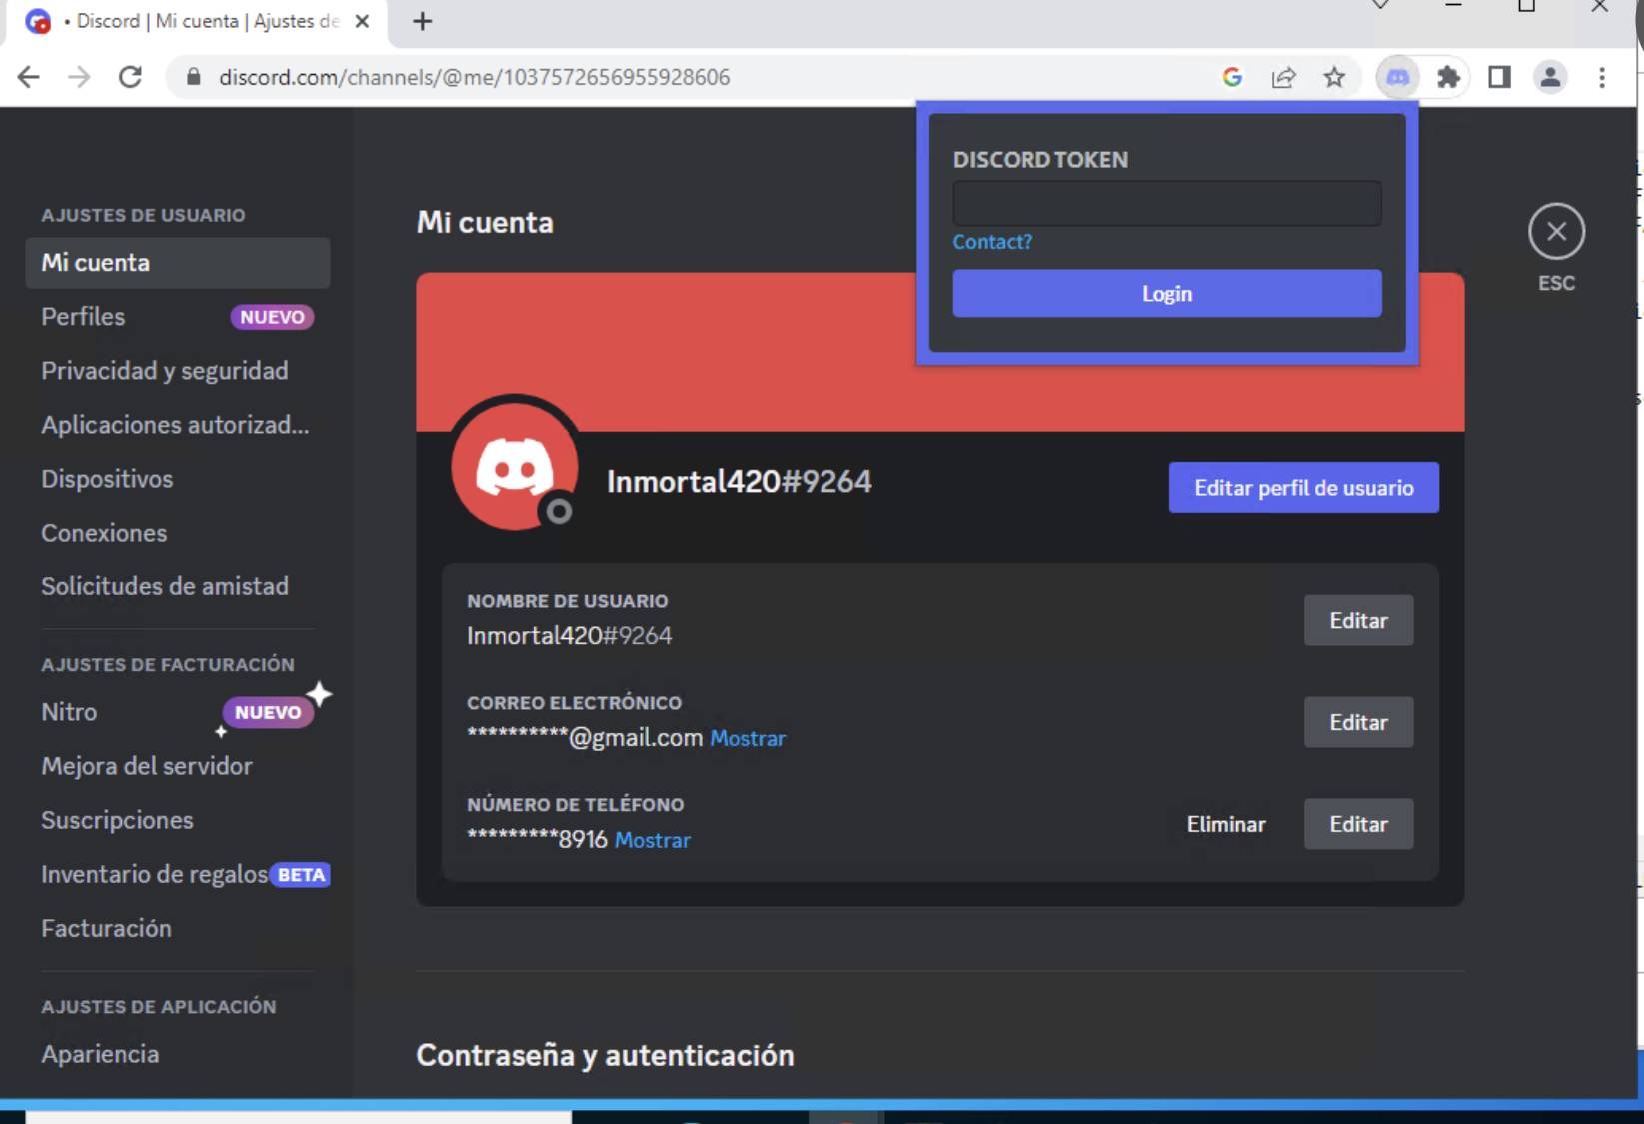Select Eliminar next to phone number
This screenshot has width=1644, height=1124.
click(1225, 824)
